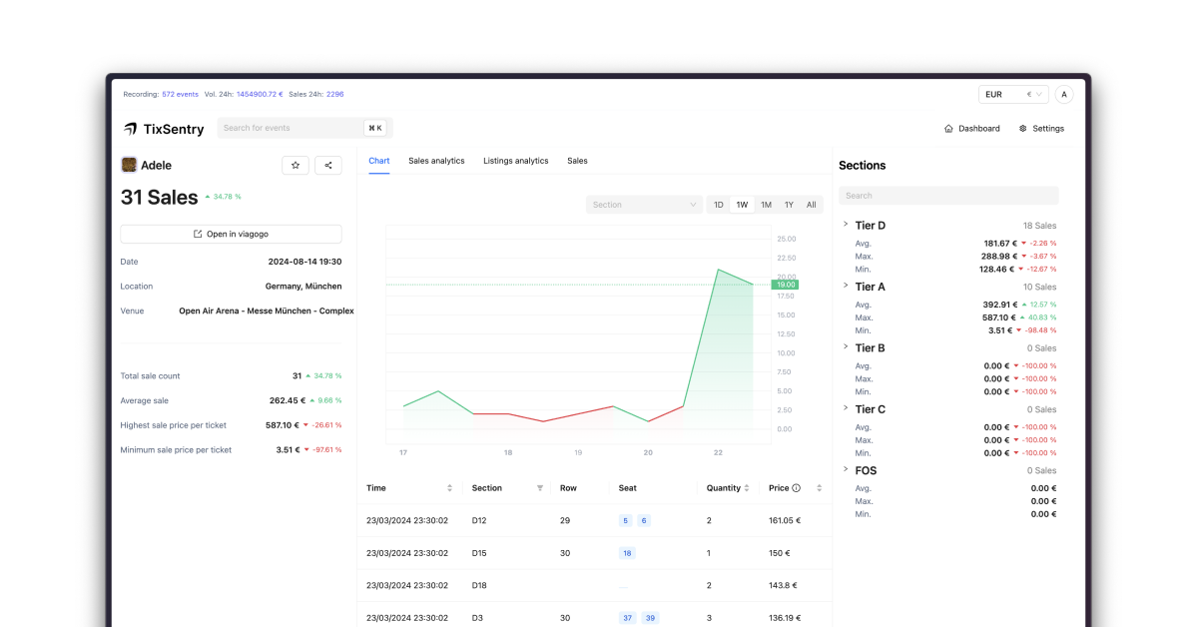Click the Search for events field
The height and width of the screenshot is (627, 1198).
pos(290,128)
